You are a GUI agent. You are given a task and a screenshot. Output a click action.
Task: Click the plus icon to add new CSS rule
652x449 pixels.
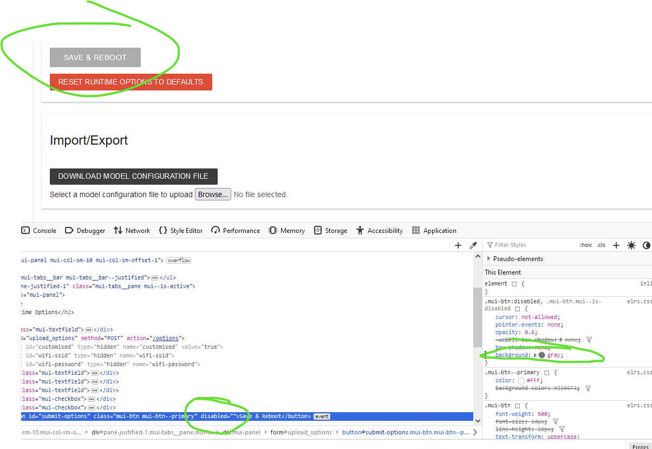tap(616, 245)
